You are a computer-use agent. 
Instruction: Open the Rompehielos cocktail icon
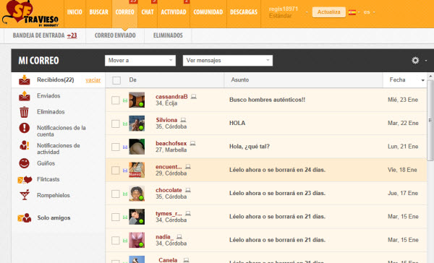(25, 195)
